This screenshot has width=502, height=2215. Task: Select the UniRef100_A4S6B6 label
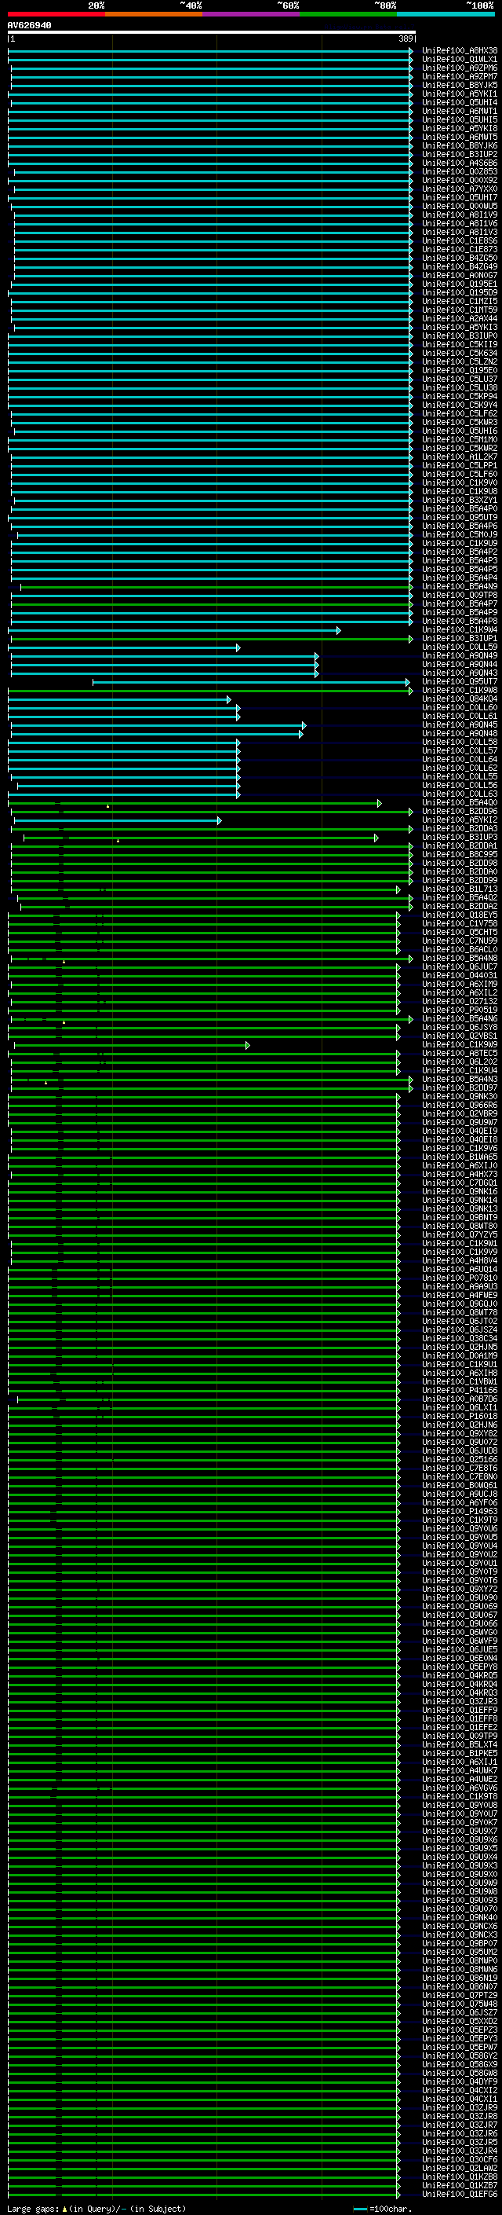pos(460,163)
